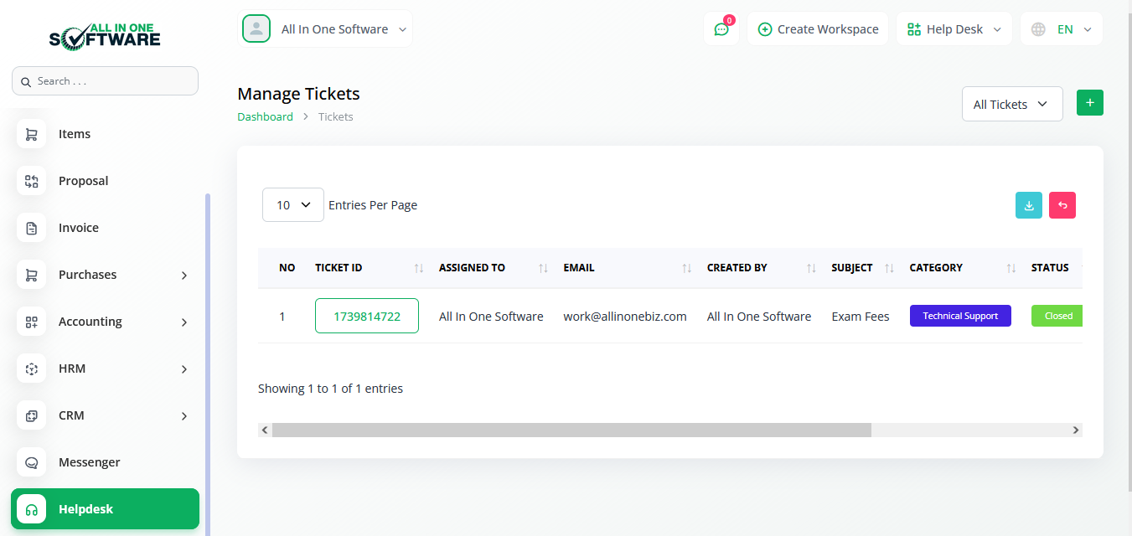Viewport: 1132px width, 536px height.
Task: Click the red reset arrow icon
Action: click(1062, 205)
